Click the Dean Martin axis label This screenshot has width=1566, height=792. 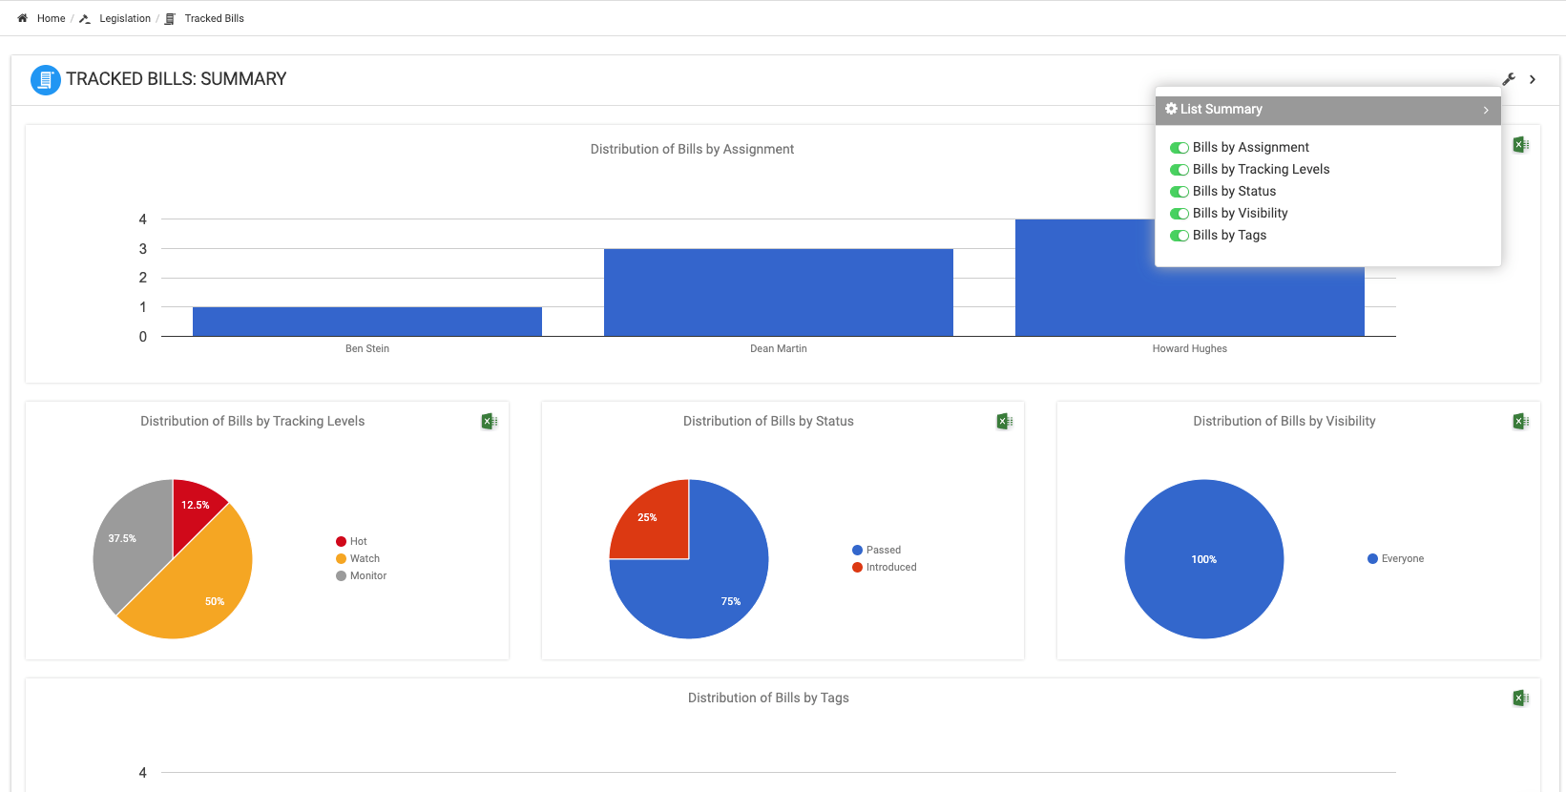779,348
